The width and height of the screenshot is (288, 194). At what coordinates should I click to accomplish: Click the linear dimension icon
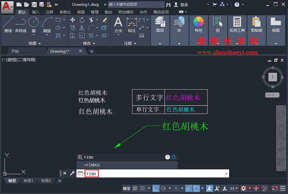click(x=141, y=20)
